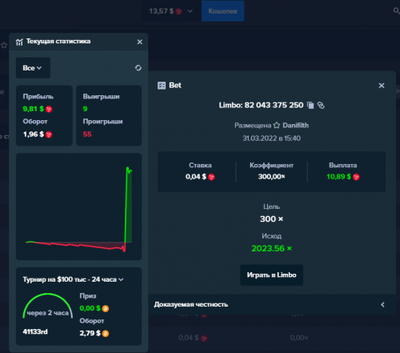Viewport: 400px width, 353px height.
Task: Click the Играть в Limbo button
Action: coord(271,275)
